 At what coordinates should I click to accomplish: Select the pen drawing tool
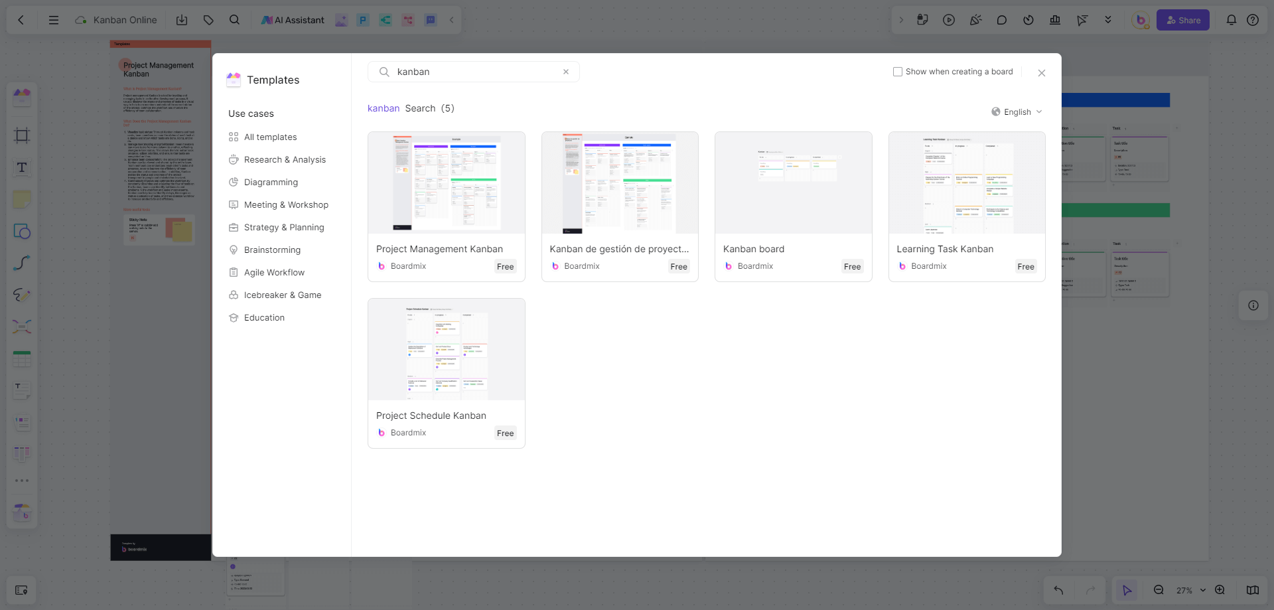coord(22,295)
